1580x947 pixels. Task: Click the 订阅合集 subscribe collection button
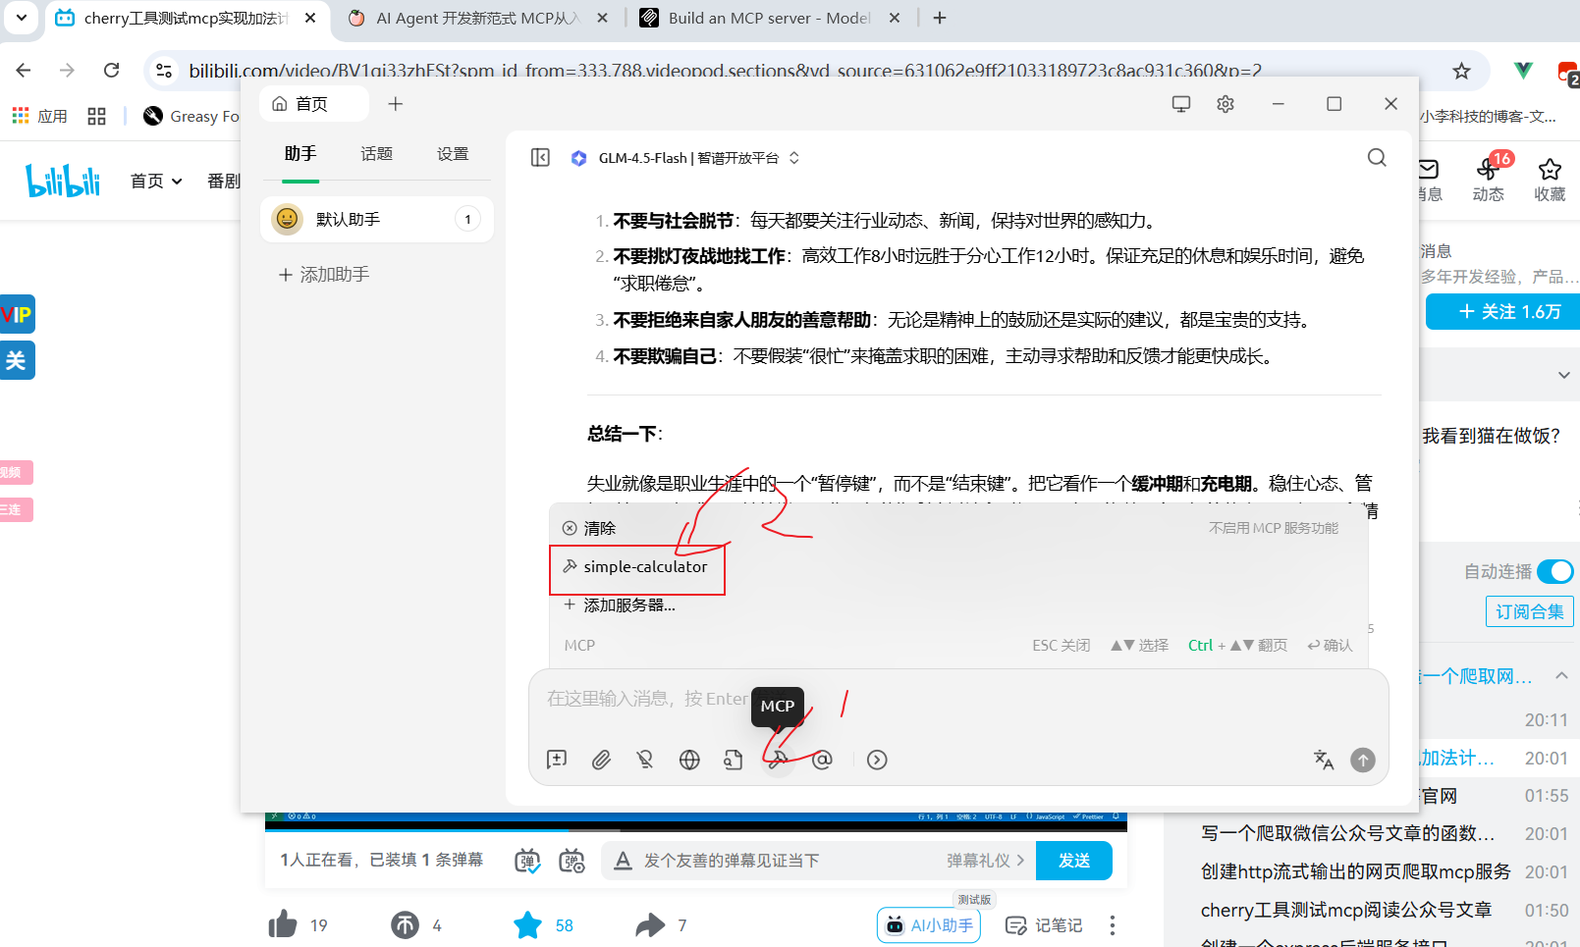click(x=1529, y=610)
